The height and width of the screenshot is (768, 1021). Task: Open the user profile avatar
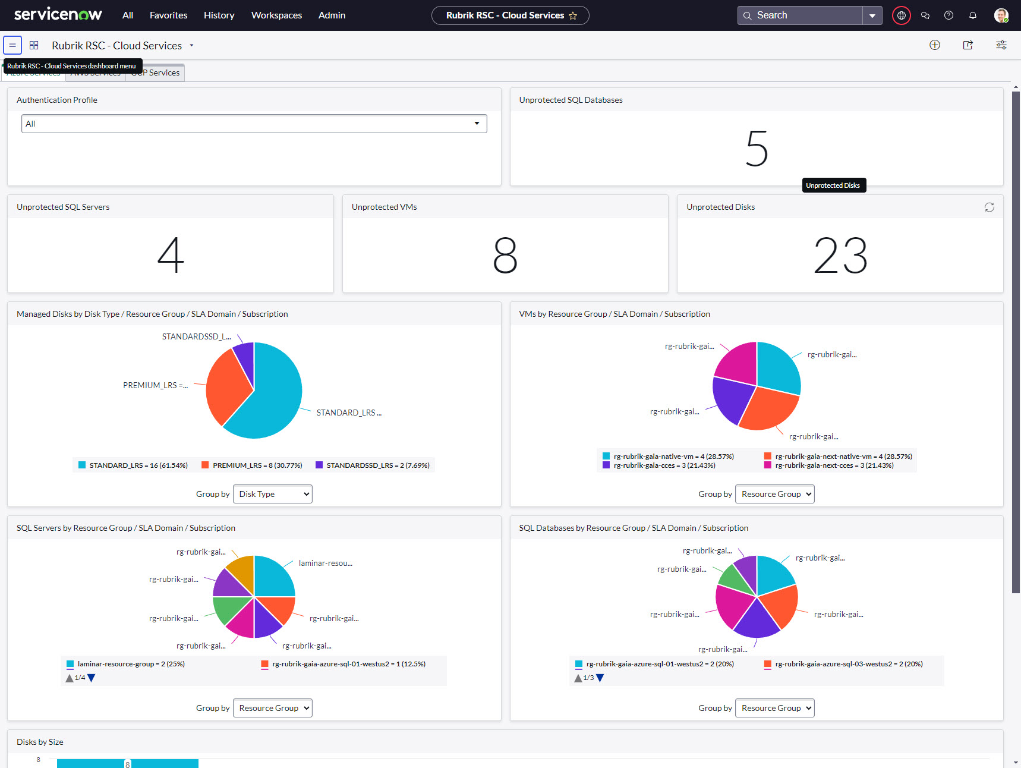pos(1001,15)
